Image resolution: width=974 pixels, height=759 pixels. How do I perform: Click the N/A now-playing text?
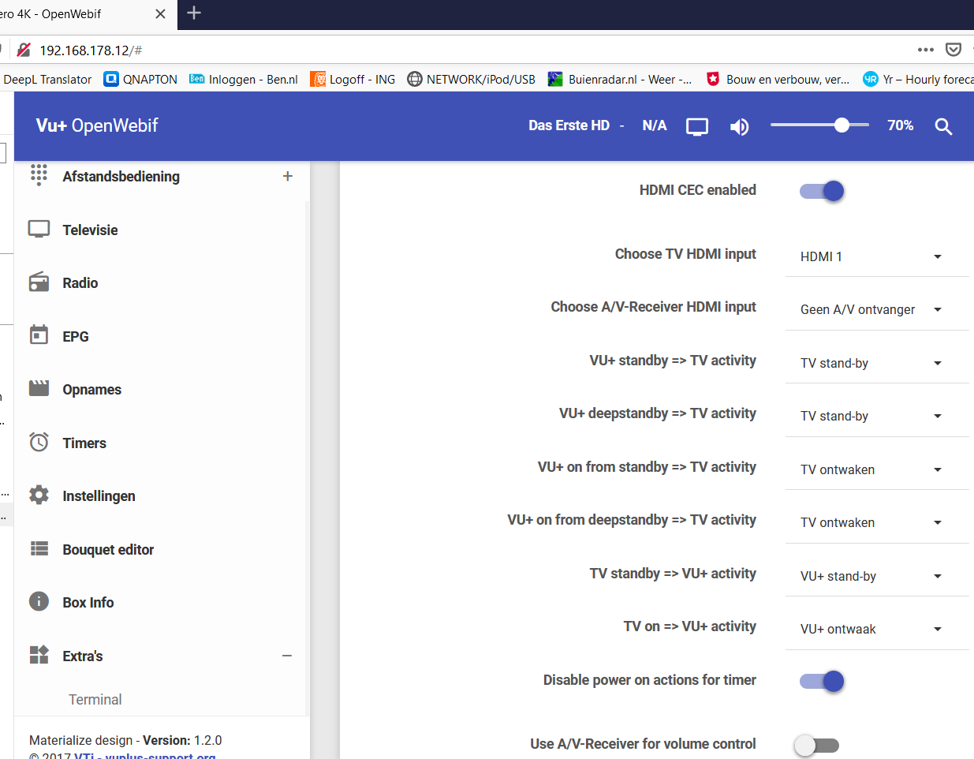(655, 125)
